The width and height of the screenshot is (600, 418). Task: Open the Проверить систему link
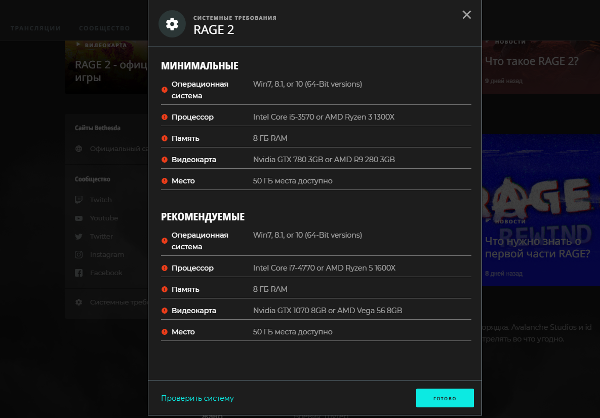click(197, 398)
